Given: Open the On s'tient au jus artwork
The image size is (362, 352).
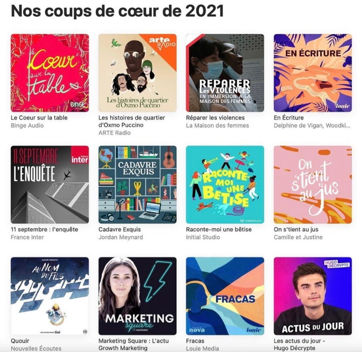Looking at the screenshot, I should [313, 185].
